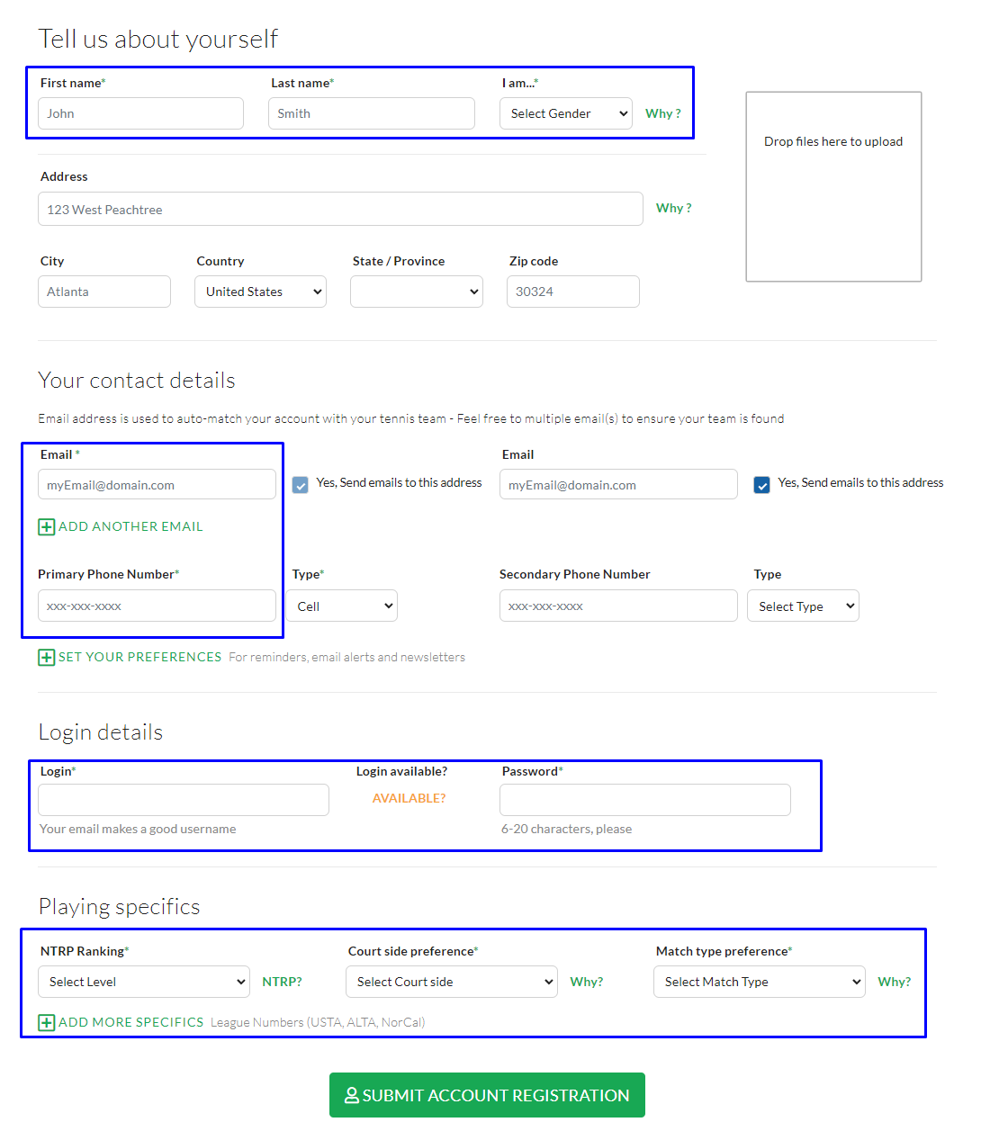Click the plus icon beside Set Your Preferences
This screenshot has width=981, height=1140.
pos(47,658)
